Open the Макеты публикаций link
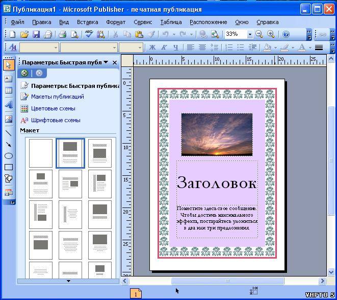337x300 pixels. pos(57,97)
